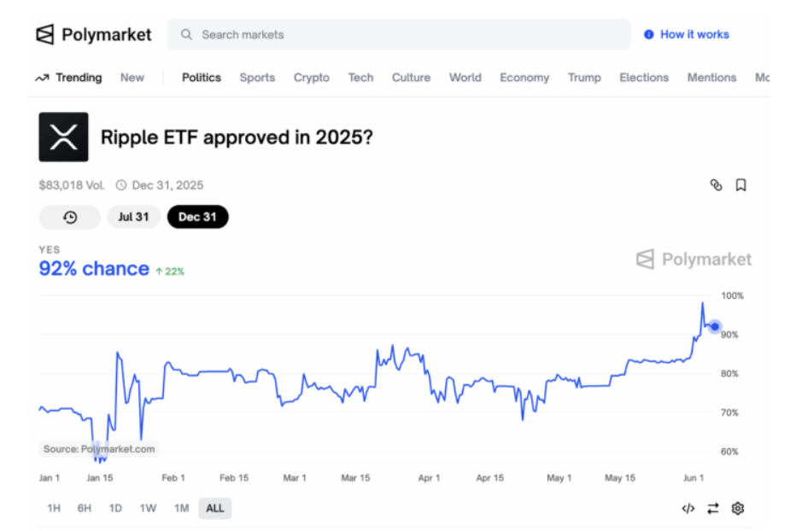Bookmark the Ripple ETF market
The image size is (808, 531).
[741, 185]
